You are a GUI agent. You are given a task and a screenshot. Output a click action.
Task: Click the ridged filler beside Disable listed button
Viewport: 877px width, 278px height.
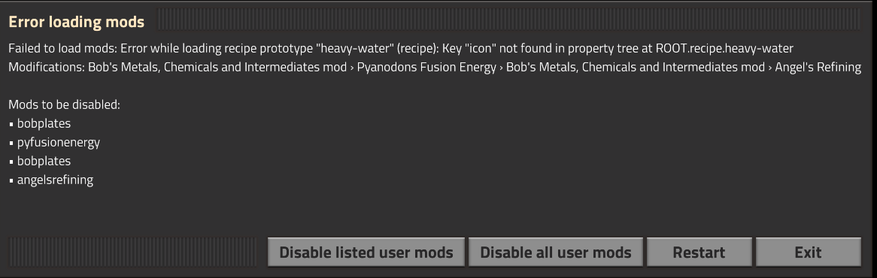click(134, 252)
